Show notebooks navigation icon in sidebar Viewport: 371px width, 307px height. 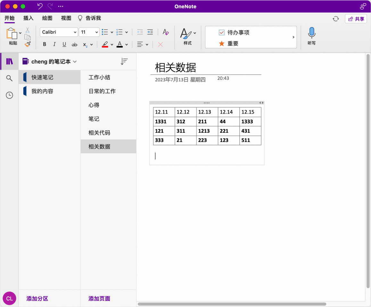(10, 61)
